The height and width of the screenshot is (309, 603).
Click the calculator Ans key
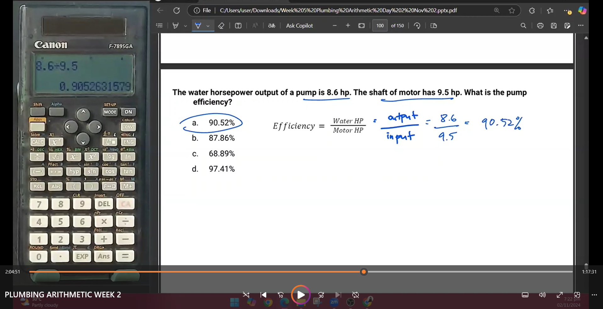[x=103, y=256]
